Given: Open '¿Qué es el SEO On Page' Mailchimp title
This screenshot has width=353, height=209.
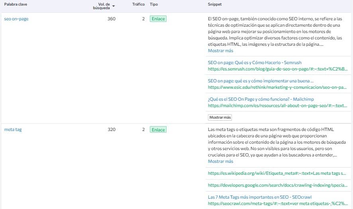Looking at the screenshot, I should click(260, 100).
